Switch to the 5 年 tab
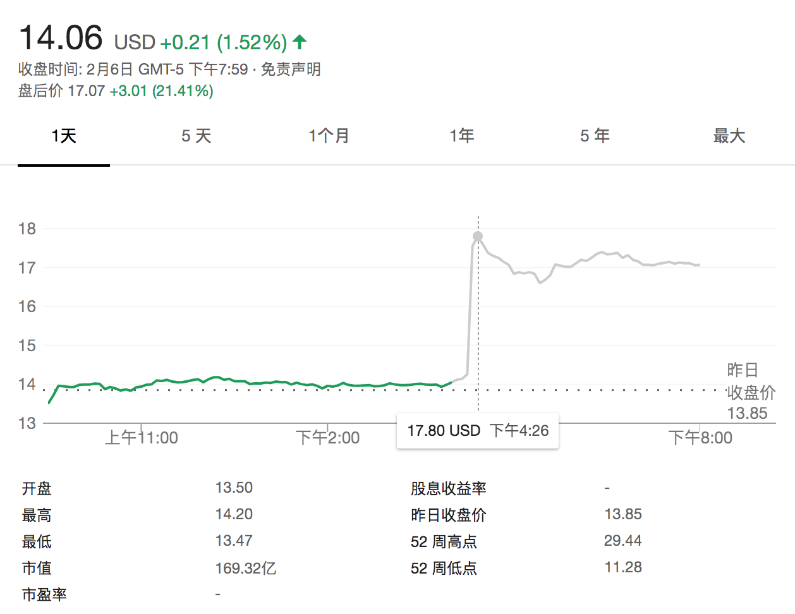The height and width of the screenshot is (614, 795). [595, 136]
